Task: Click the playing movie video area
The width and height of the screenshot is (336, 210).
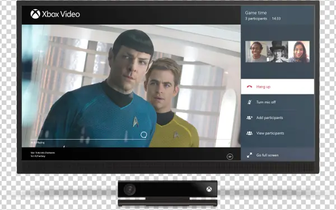Action: tap(131, 86)
